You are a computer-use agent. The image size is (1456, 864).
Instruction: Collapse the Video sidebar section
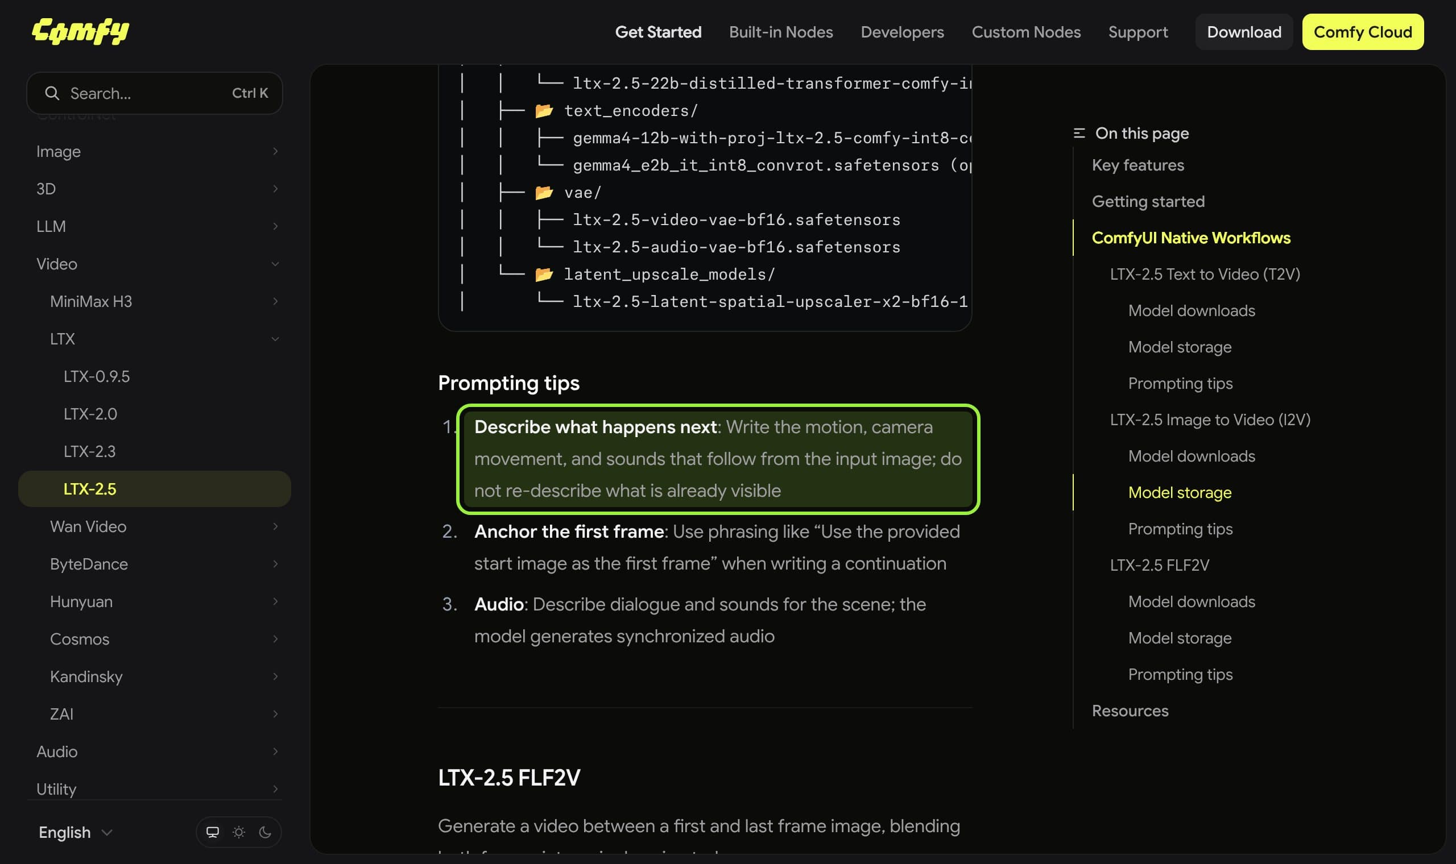pos(154,264)
